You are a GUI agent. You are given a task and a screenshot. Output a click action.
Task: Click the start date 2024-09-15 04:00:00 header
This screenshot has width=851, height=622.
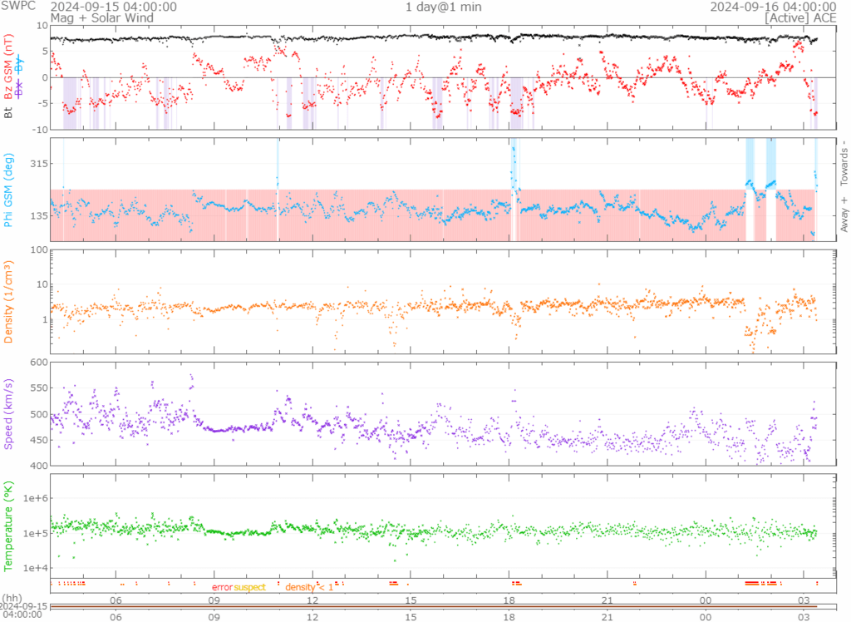[113, 7]
